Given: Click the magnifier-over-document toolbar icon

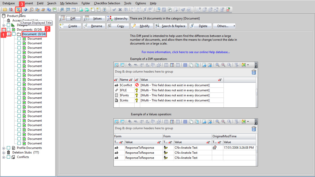Looking at the screenshot, I should pos(31,10).
